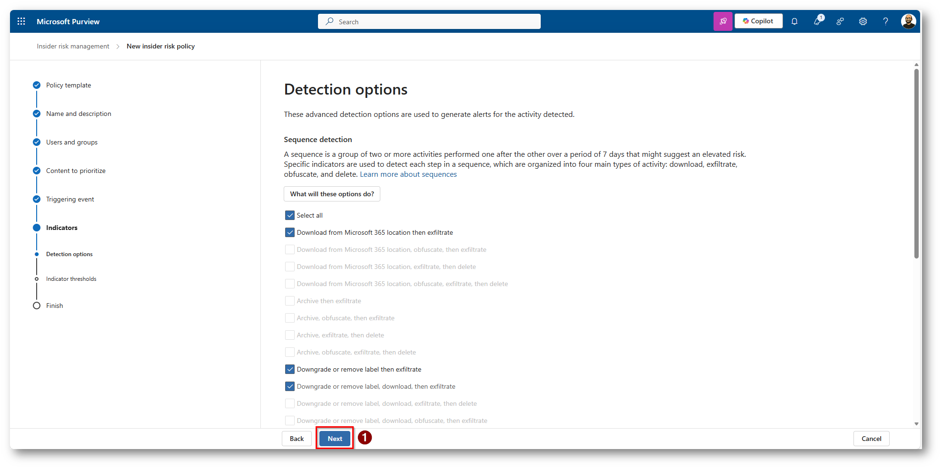Image resolution: width=942 pixels, height=469 pixels.
Task: Go to the Triggering event step
Action: coord(70,199)
